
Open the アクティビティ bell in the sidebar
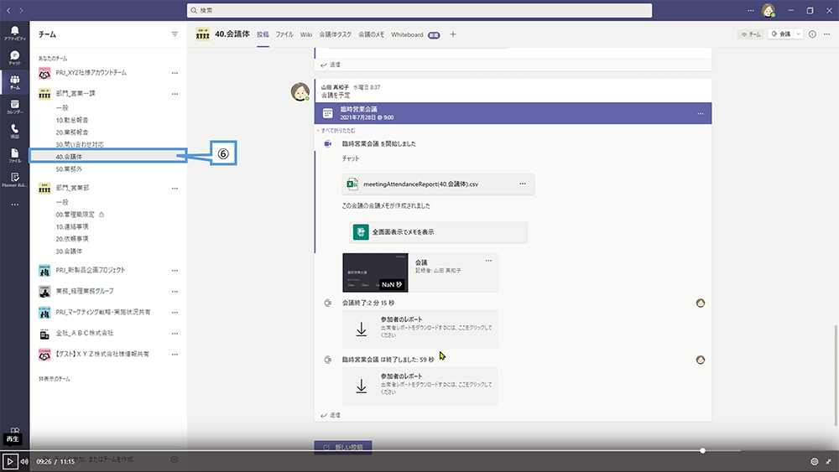14,32
